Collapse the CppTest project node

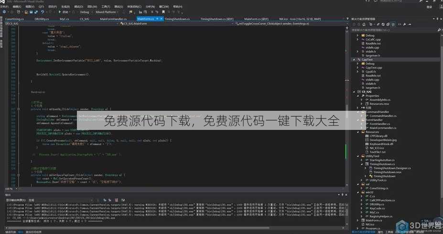click(354, 60)
